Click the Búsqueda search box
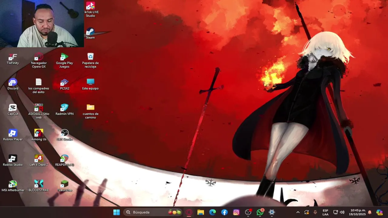This screenshot has height=218, width=388. (153, 212)
